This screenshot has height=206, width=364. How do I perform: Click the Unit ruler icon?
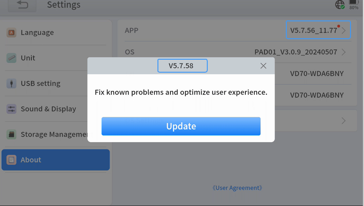pos(12,58)
